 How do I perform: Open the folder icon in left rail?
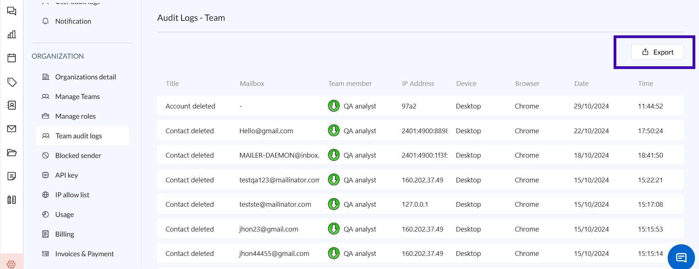tap(12, 153)
